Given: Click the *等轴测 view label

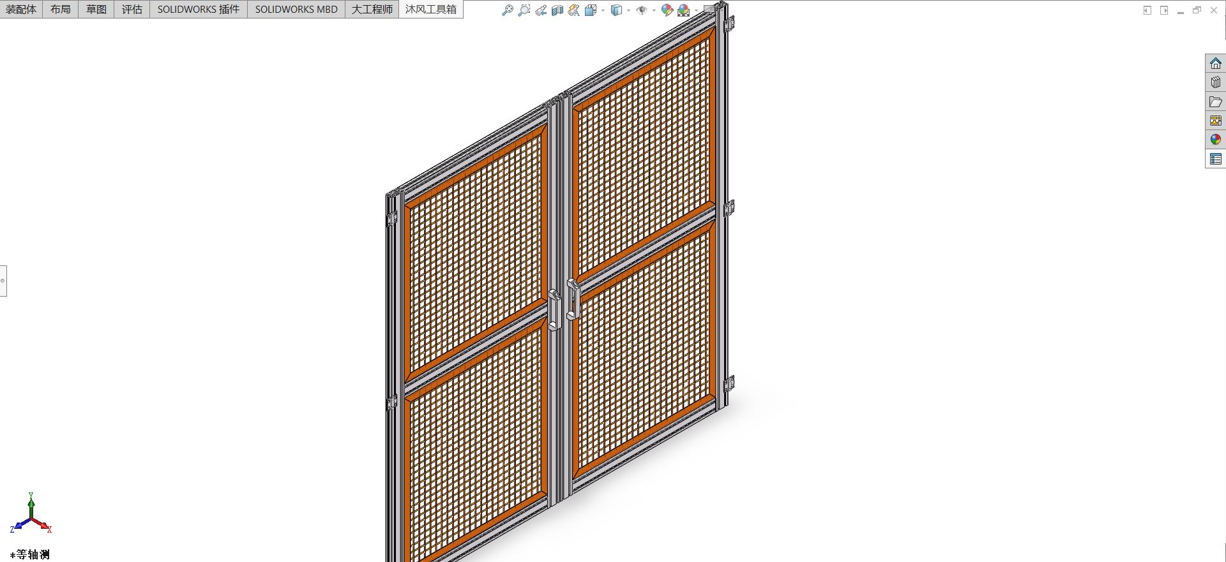Looking at the screenshot, I should (x=30, y=554).
